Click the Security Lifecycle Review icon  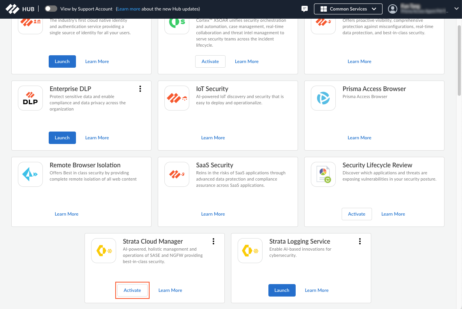[323, 174]
